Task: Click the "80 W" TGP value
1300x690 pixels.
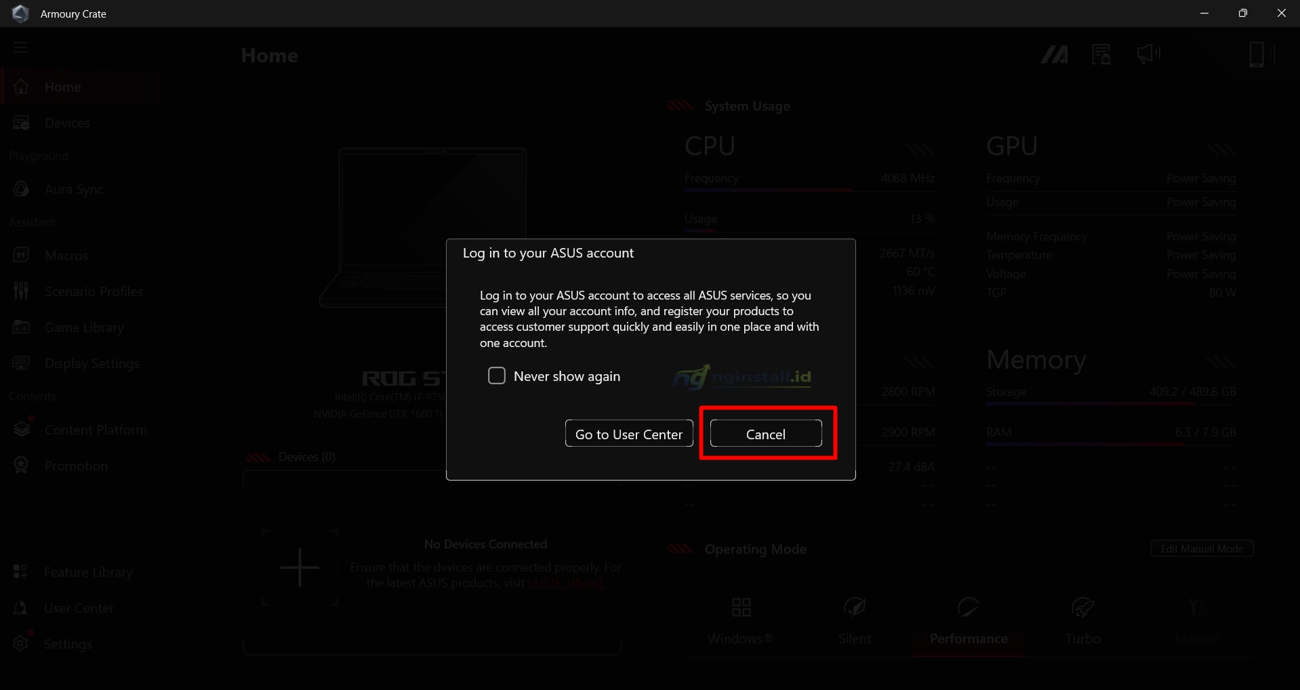Action: pos(1222,293)
